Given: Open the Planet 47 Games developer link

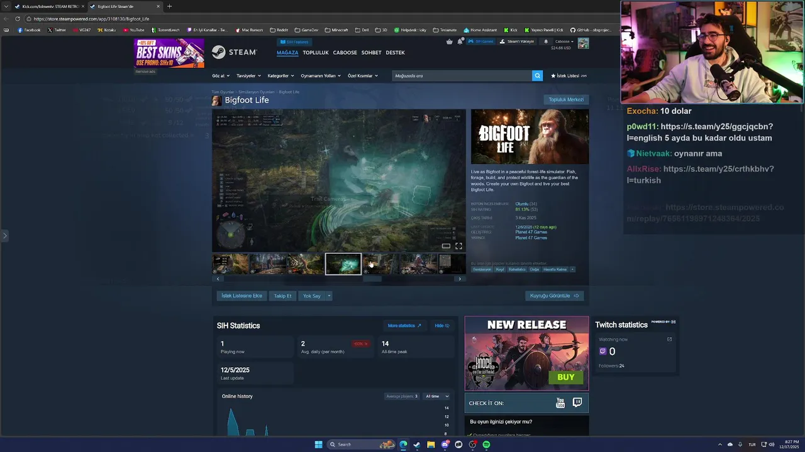Looking at the screenshot, I should [531, 232].
